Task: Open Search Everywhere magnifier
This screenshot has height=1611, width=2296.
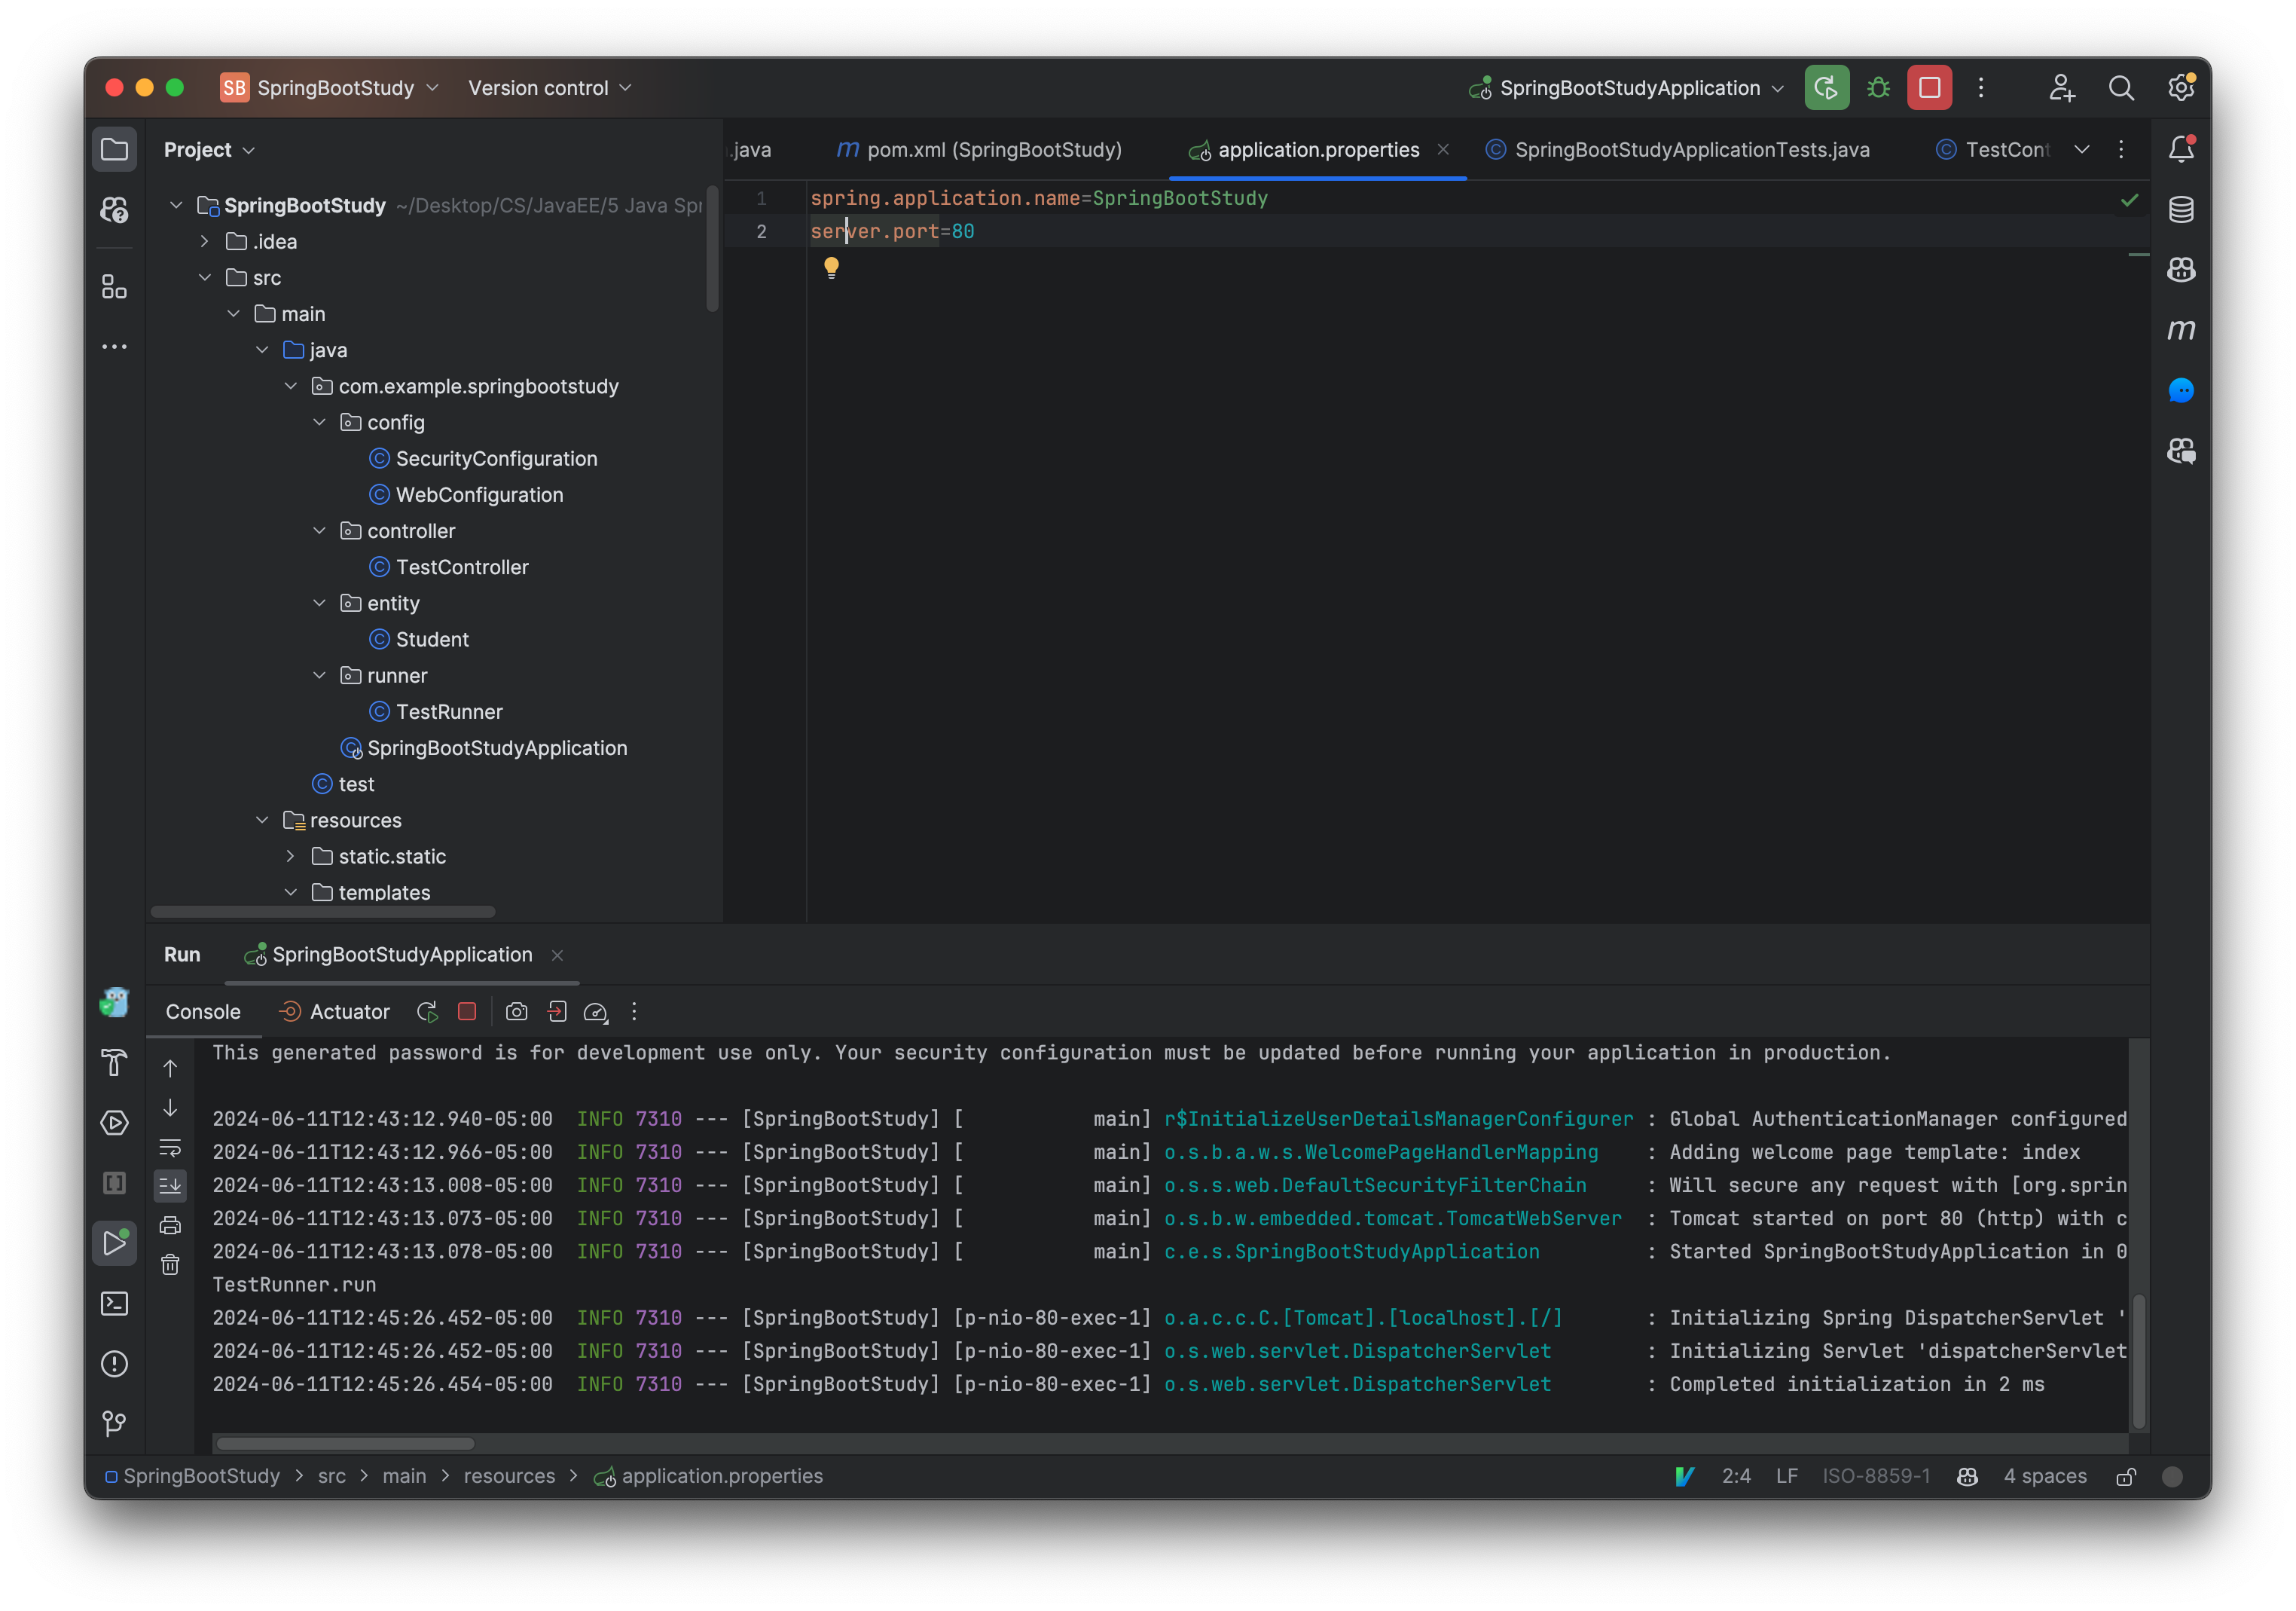Action: coord(2121,88)
